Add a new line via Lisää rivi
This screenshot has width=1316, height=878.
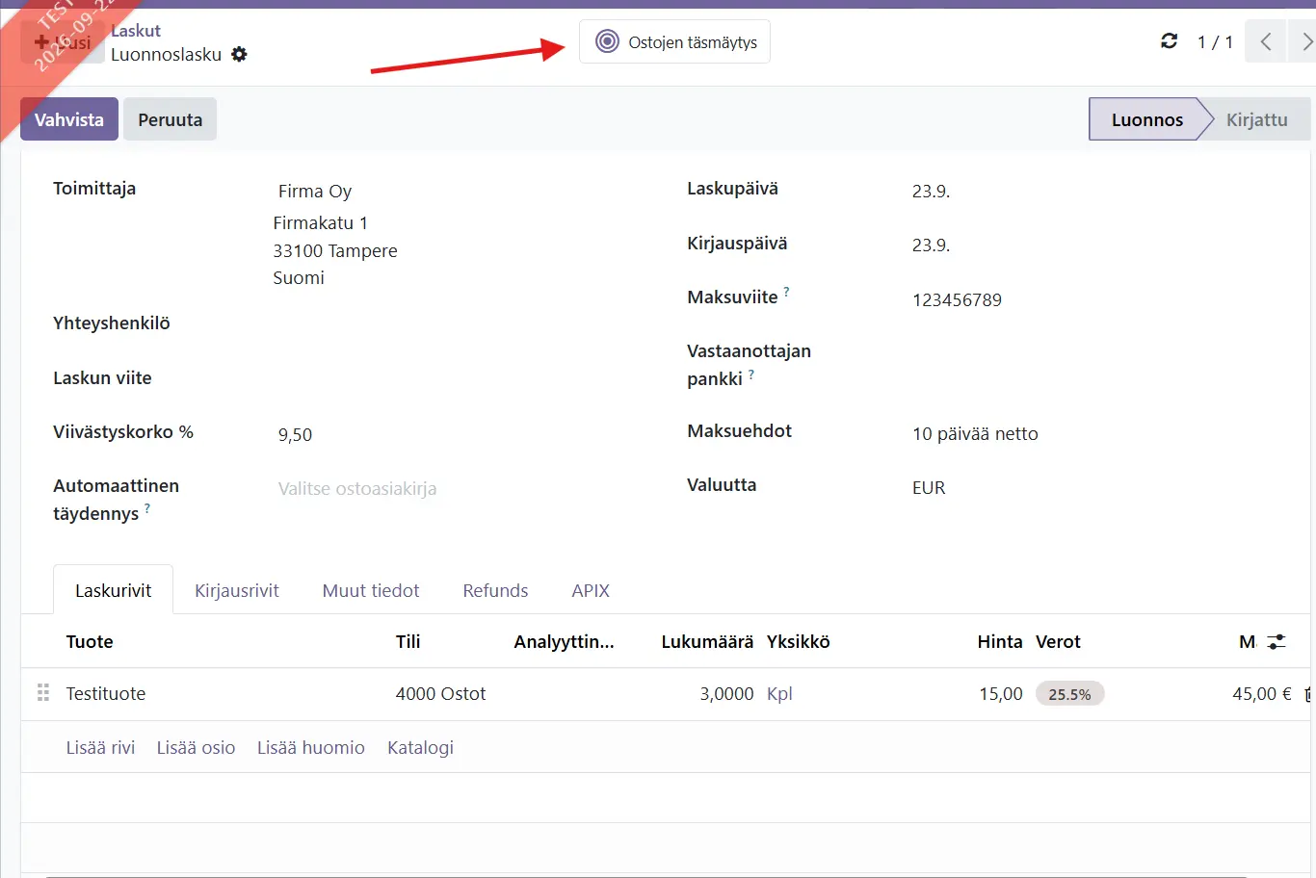(x=100, y=747)
